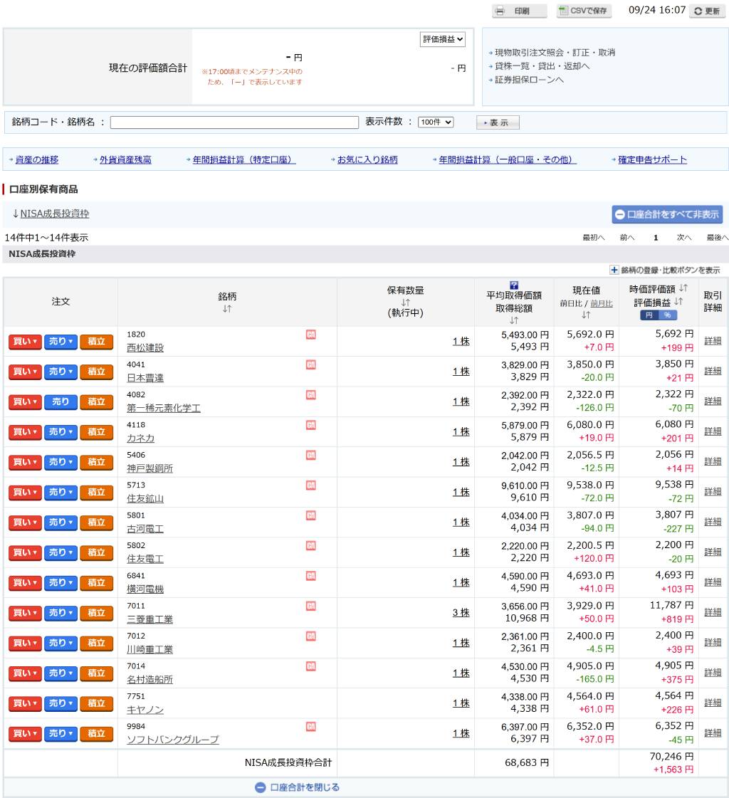
Task: Go to 年間損益計算（特定口座）
Action: [x=244, y=159]
